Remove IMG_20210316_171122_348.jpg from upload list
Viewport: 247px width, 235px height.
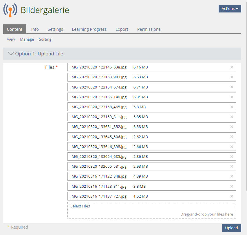(x=232, y=176)
